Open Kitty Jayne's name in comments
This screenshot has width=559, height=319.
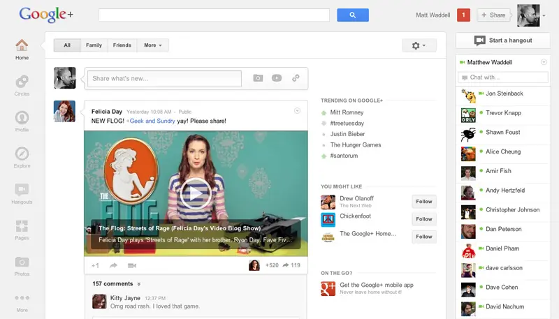[125, 298]
